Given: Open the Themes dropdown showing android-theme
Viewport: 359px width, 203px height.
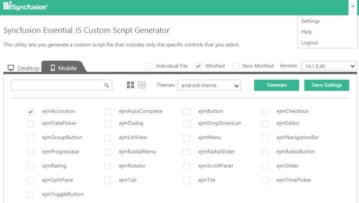Looking at the screenshot, I should [x=209, y=85].
